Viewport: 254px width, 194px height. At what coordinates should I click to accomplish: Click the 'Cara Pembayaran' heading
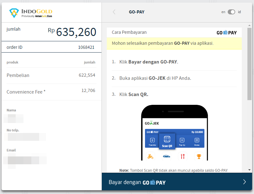pos(129,32)
